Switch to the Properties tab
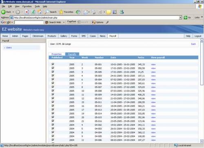 57,54
